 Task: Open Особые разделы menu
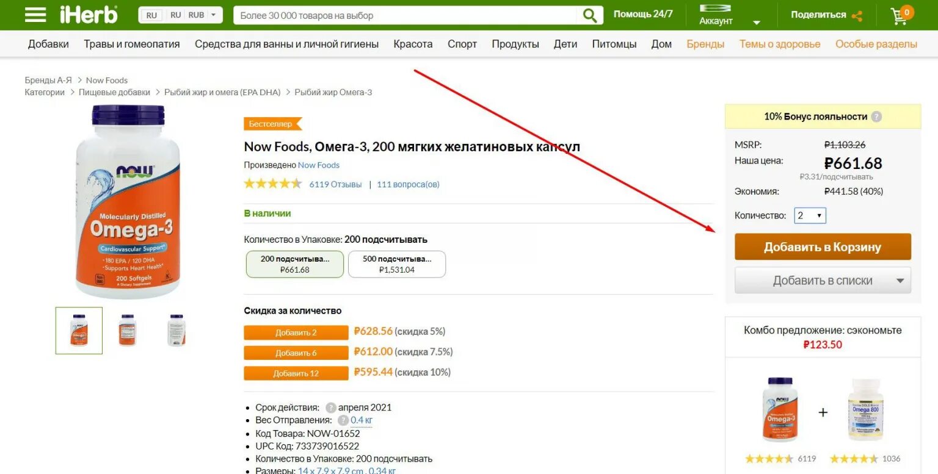876,44
